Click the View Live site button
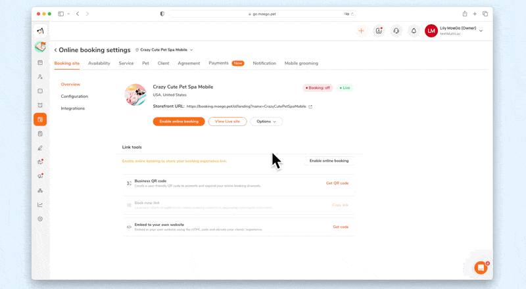This screenshot has height=289, width=526. pyautogui.click(x=227, y=122)
